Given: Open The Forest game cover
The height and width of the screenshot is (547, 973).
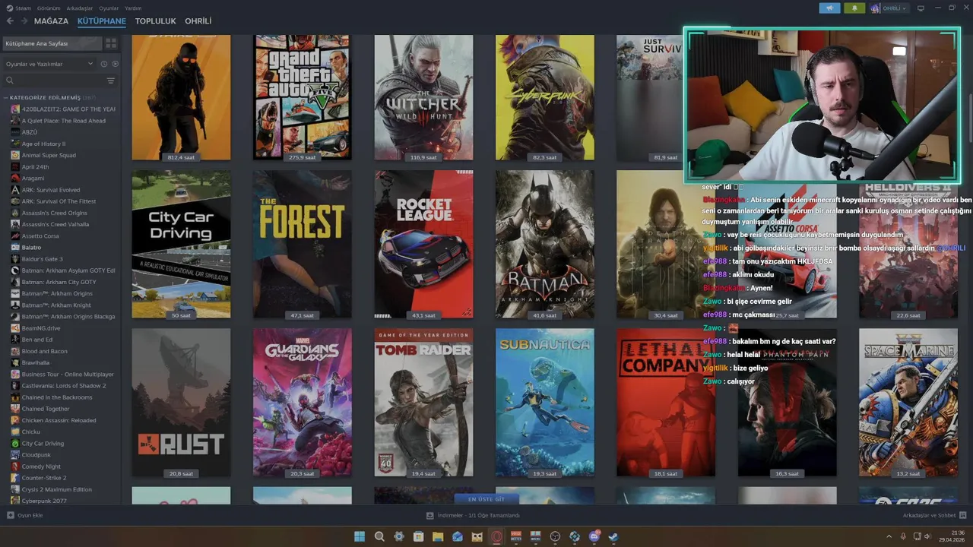Looking at the screenshot, I should 303,244.
